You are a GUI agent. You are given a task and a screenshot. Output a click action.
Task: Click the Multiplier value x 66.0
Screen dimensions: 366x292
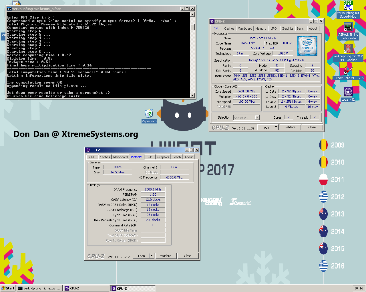(x=246, y=96)
